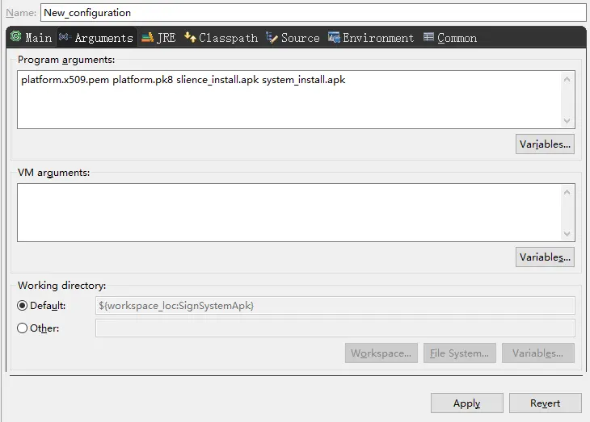
Task: Open the Environment tab
Action: [371, 38]
